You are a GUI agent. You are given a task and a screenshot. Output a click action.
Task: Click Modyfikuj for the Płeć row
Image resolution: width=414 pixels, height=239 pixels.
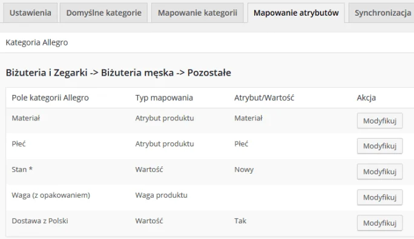click(379, 146)
